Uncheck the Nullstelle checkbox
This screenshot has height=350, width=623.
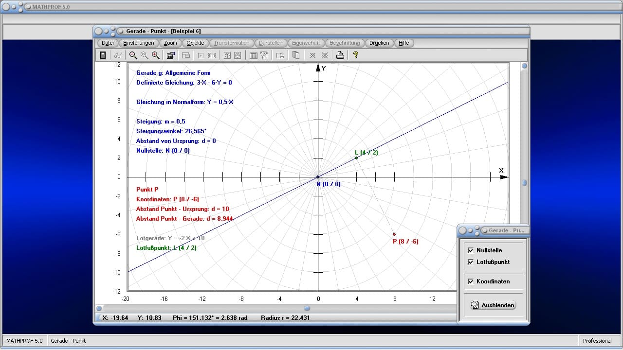coord(471,250)
